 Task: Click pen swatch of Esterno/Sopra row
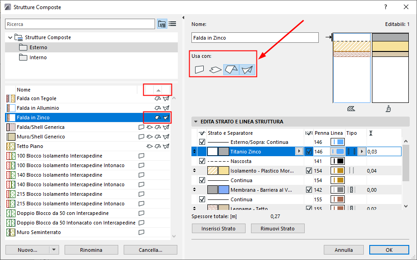point(337,142)
